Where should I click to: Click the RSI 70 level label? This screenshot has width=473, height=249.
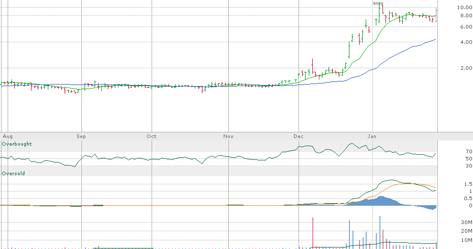click(x=469, y=151)
